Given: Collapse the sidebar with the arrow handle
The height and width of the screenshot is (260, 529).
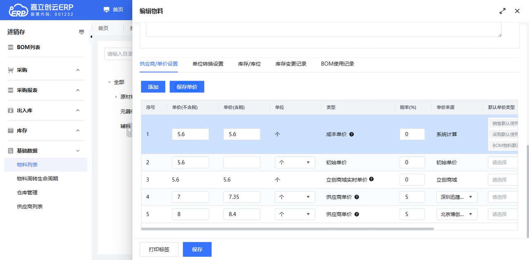Looking at the screenshot, I should (x=91, y=37).
